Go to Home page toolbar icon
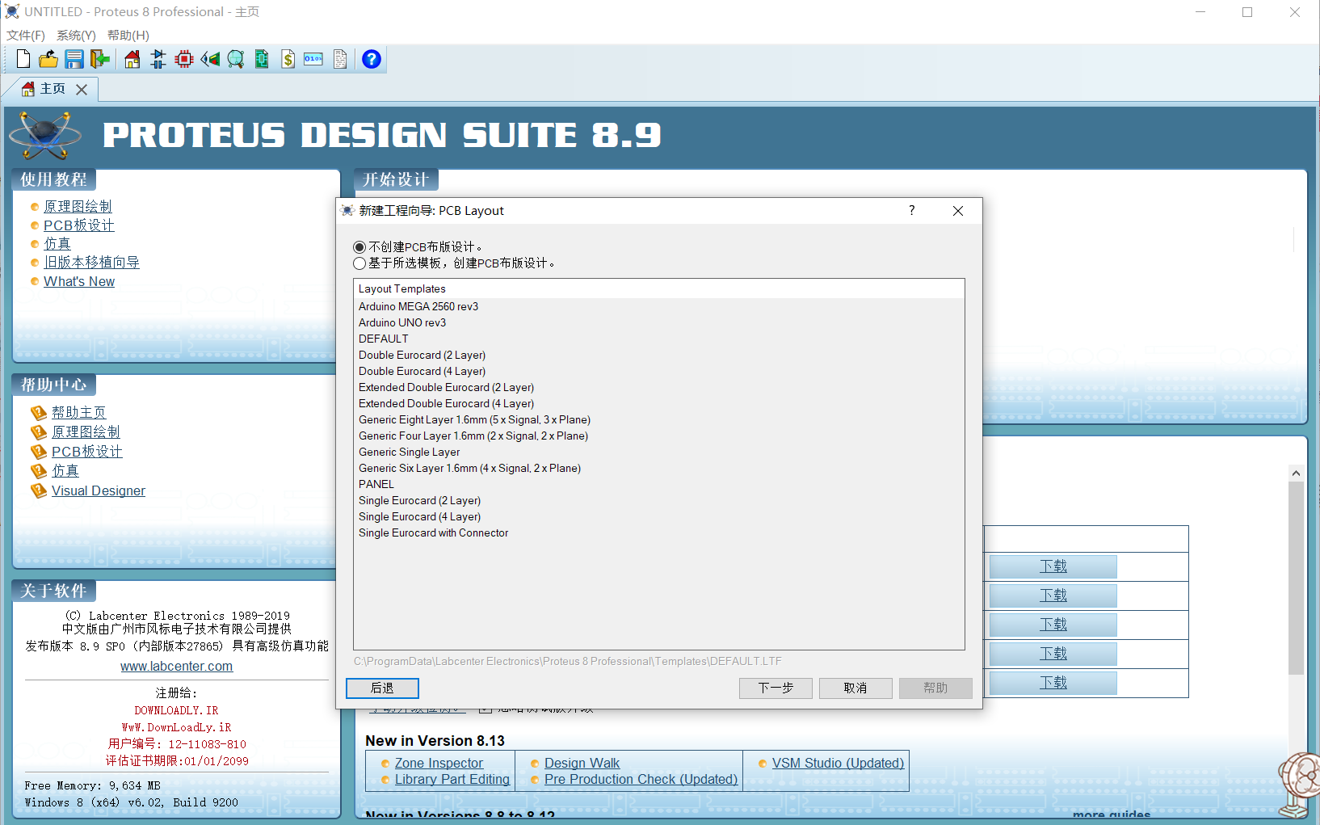This screenshot has width=1320, height=825. pos(132,59)
